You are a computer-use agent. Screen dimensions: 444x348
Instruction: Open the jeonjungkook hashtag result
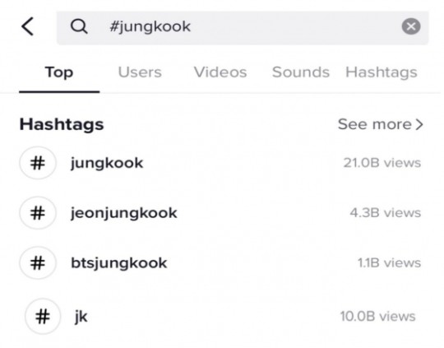pos(220,213)
